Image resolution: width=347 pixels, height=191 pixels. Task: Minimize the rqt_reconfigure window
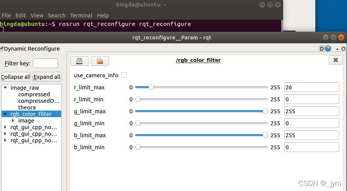(326, 38)
